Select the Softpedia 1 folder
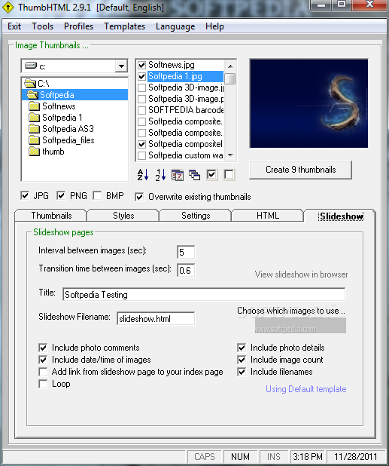 click(x=62, y=118)
